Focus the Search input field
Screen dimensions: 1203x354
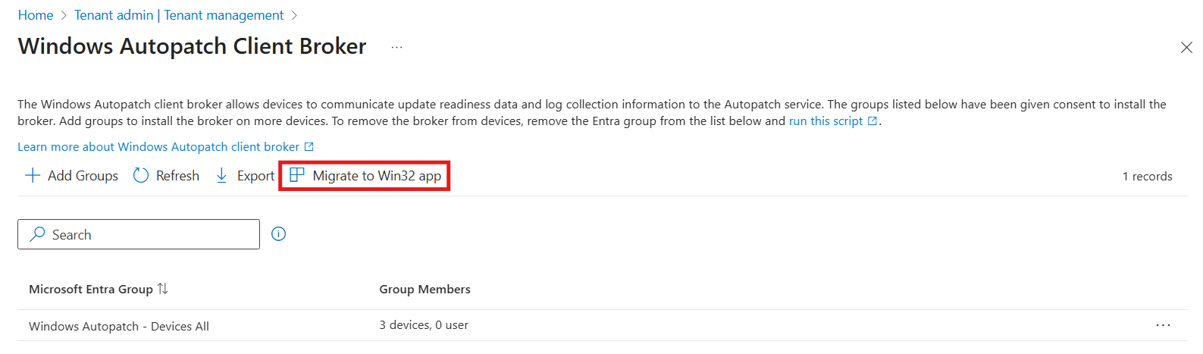click(x=152, y=235)
